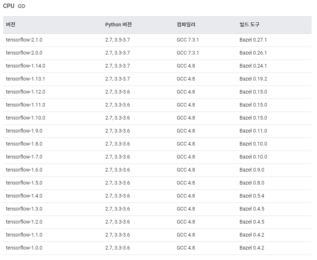Viewport: 317px width, 260px height.
Task: Click the 컴파일러 column header
Action: [x=186, y=25]
